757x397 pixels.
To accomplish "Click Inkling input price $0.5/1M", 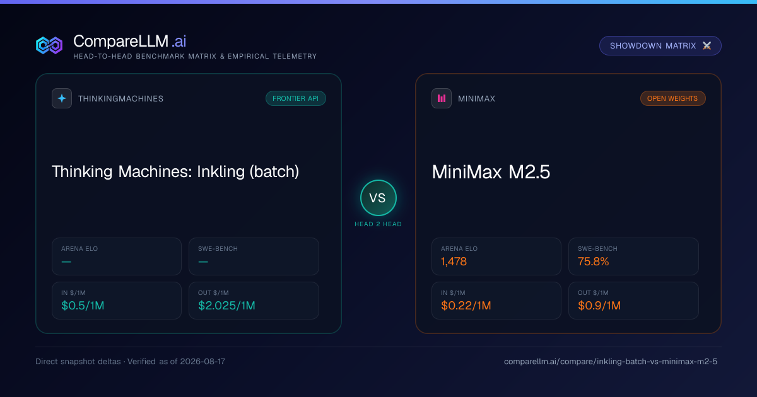I will point(83,306).
